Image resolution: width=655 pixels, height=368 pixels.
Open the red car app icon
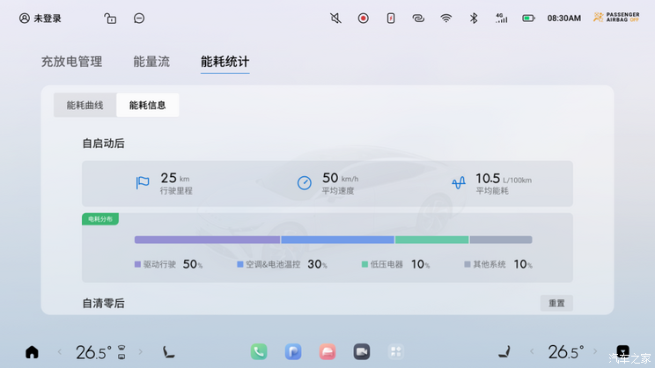tap(327, 351)
